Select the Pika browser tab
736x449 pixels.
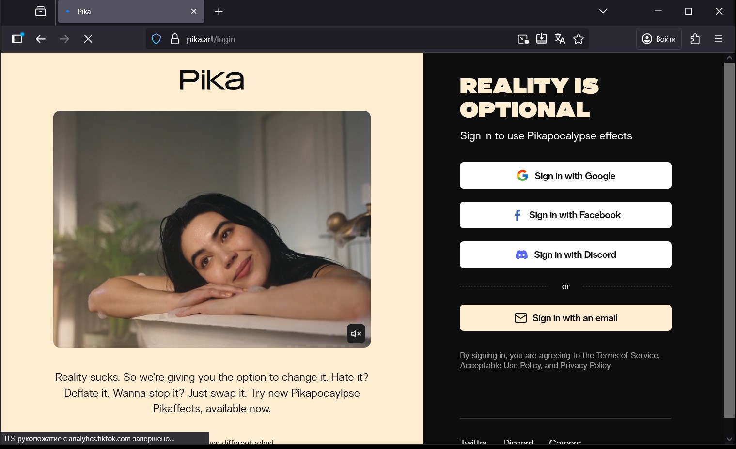[x=126, y=12]
